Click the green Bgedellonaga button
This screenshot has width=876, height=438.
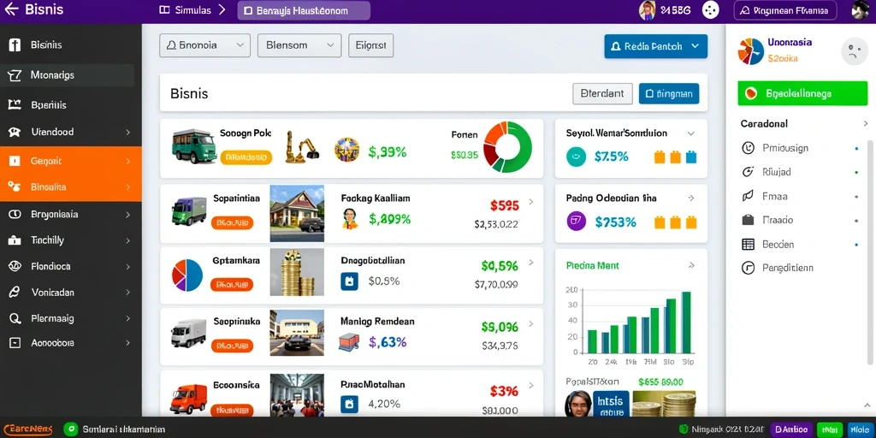pyautogui.click(x=802, y=93)
